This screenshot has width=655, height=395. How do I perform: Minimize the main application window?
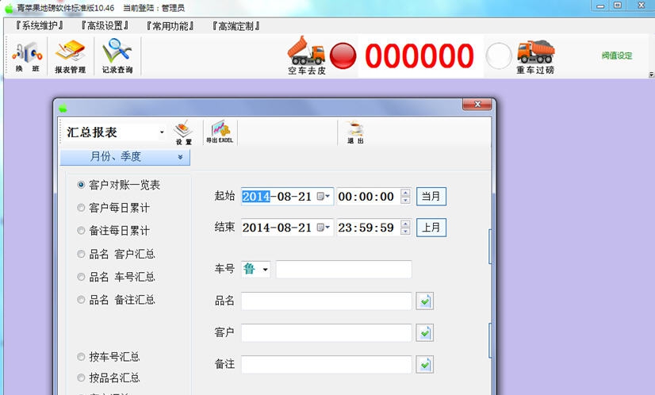pyautogui.click(x=600, y=6)
